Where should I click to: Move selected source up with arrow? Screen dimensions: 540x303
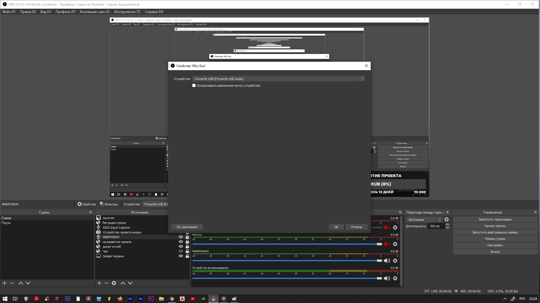(123, 283)
